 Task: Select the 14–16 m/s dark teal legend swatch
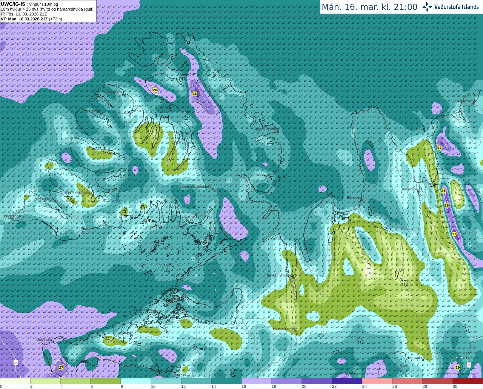click(x=226, y=381)
